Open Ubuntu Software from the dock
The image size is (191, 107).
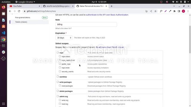click(x=3, y=26)
